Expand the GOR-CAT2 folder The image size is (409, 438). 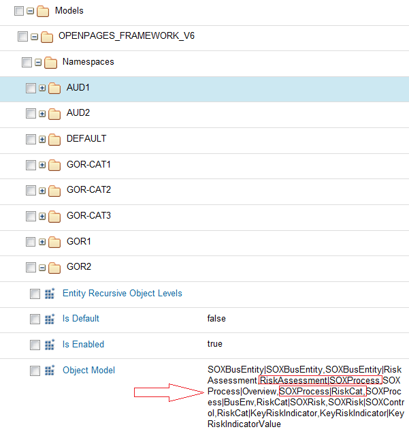(42, 191)
